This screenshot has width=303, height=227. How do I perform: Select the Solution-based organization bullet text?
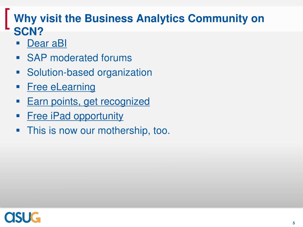point(89,72)
